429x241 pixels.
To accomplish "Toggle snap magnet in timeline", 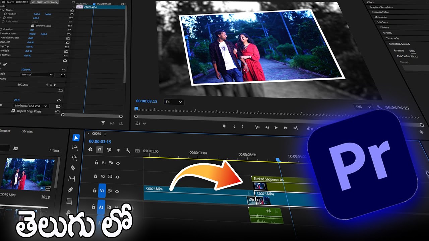I will [100, 150].
